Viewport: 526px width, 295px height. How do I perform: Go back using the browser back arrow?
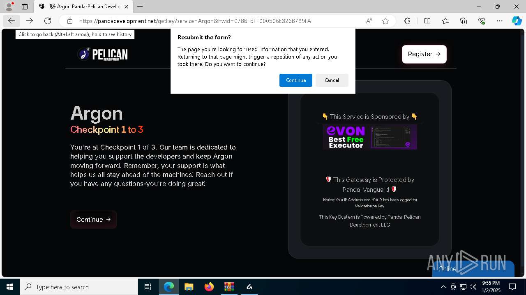(x=12, y=21)
